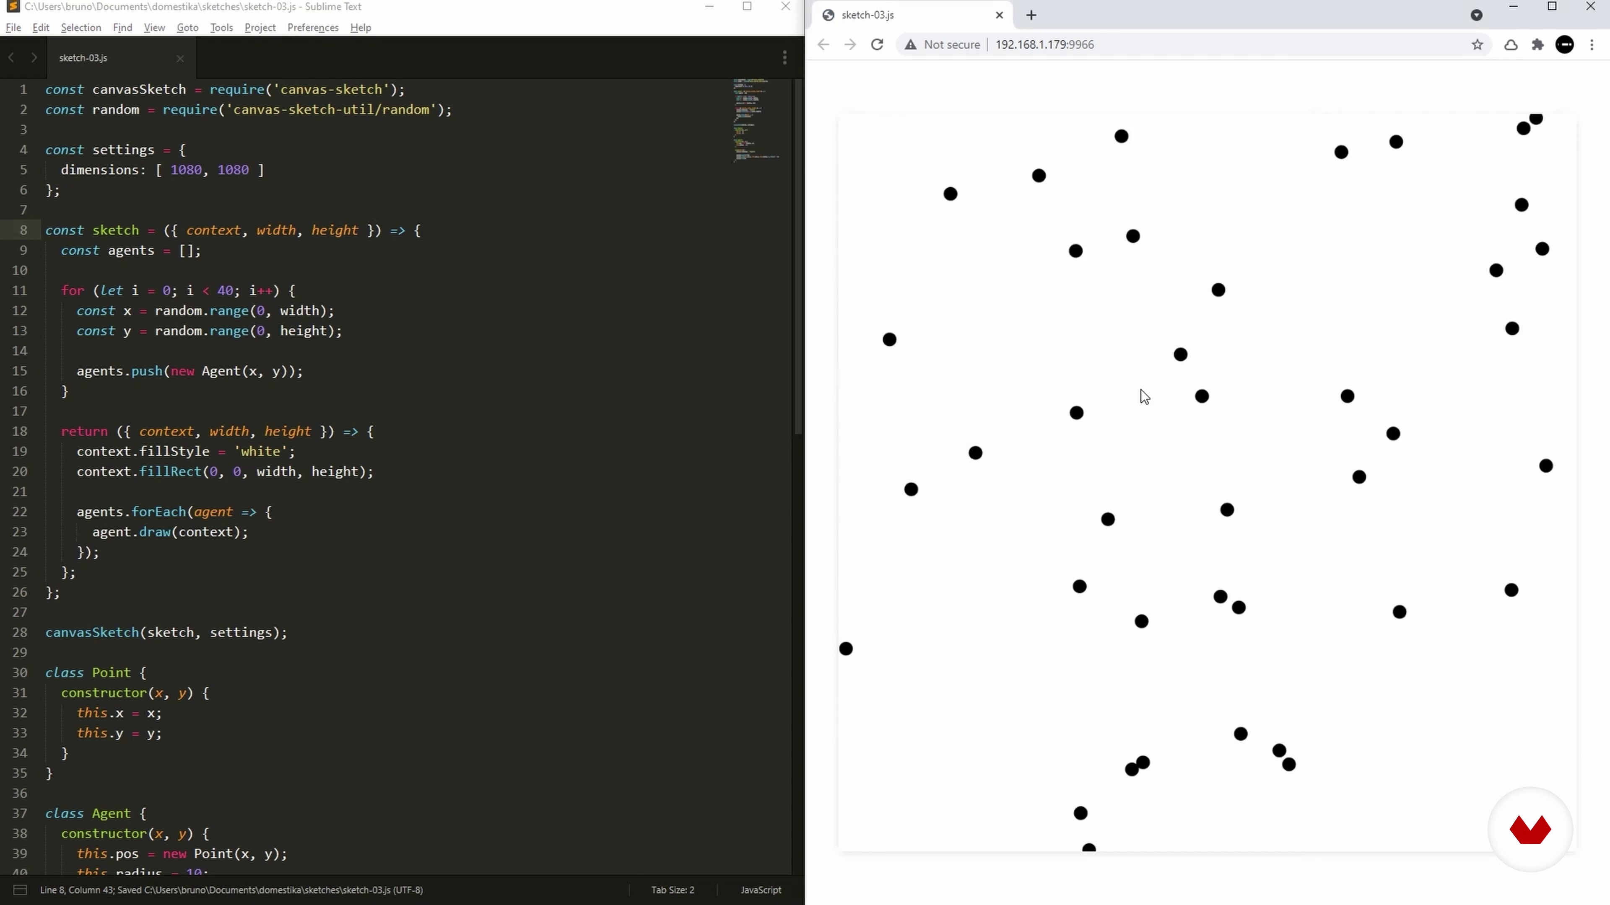Change the JavaScript syntax selector
The image size is (1610, 905).
pyautogui.click(x=761, y=889)
